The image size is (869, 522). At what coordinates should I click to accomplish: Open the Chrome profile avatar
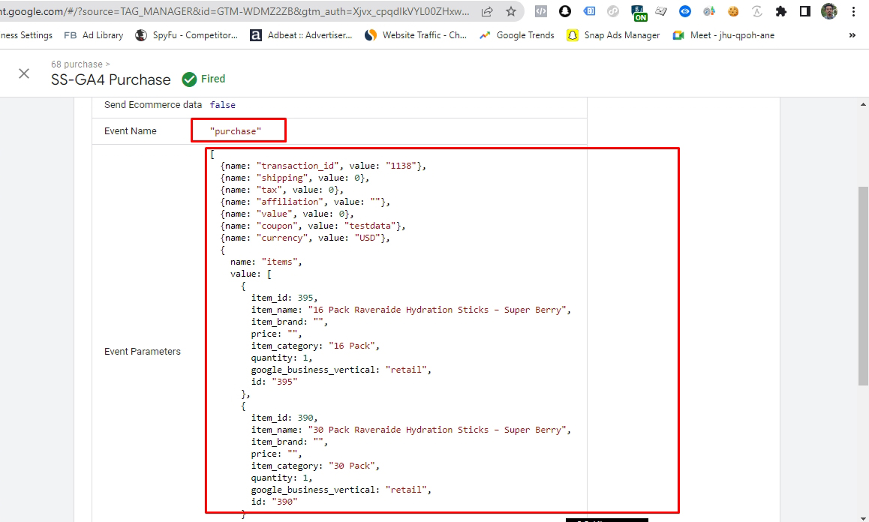[x=828, y=11]
